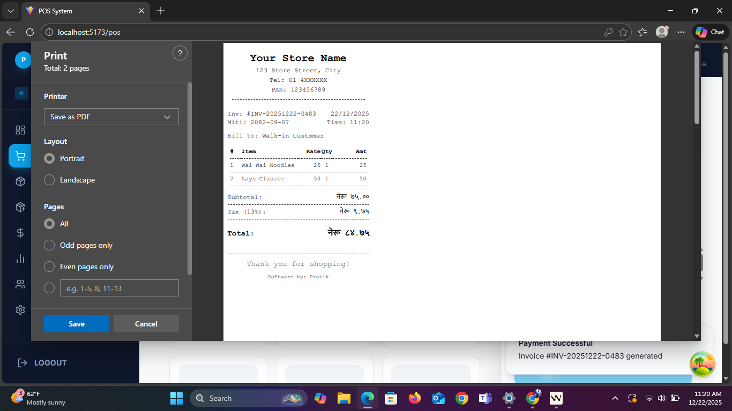The height and width of the screenshot is (411, 732).
Task: Select the All pages option
Action: pyautogui.click(x=49, y=224)
